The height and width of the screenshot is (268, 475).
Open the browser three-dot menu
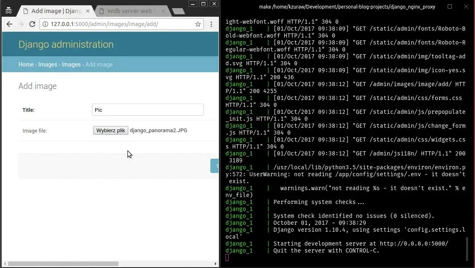click(211, 24)
